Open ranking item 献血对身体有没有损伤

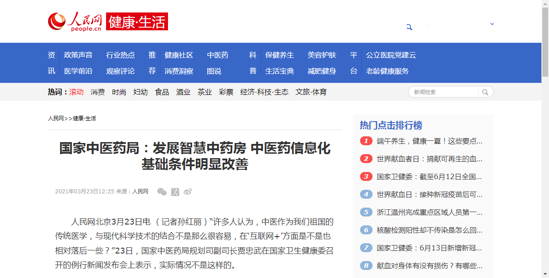pyautogui.click(x=430, y=266)
